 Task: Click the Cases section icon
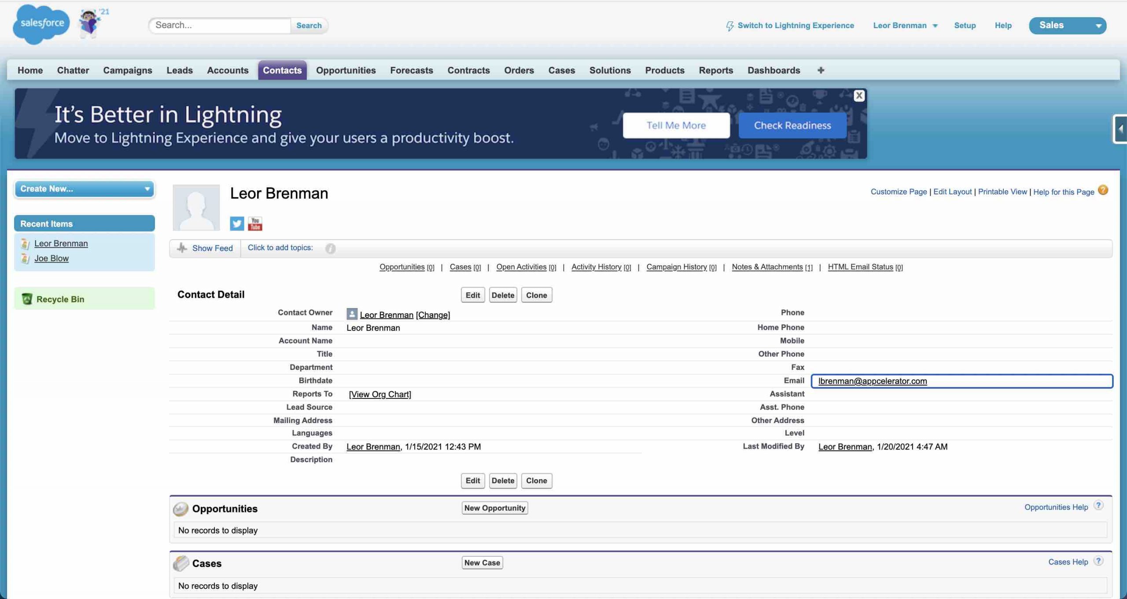pyautogui.click(x=180, y=563)
